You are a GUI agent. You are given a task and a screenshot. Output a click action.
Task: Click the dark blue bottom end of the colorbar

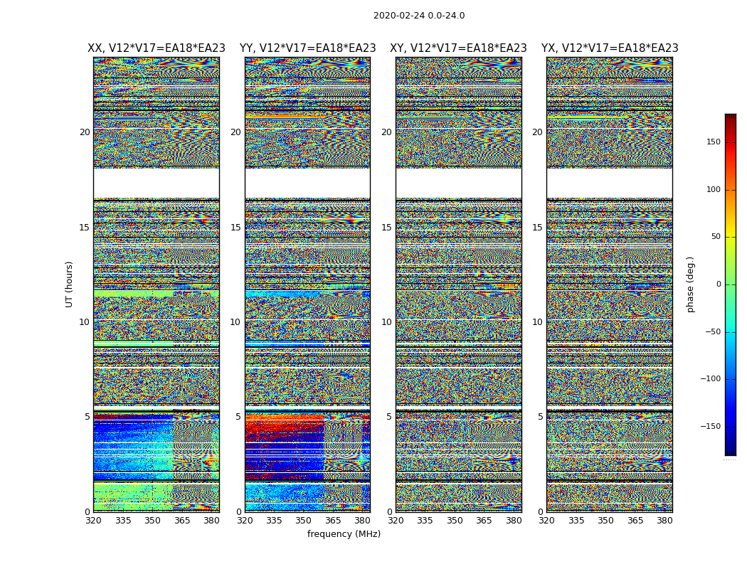pyautogui.click(x=731, y=453)
